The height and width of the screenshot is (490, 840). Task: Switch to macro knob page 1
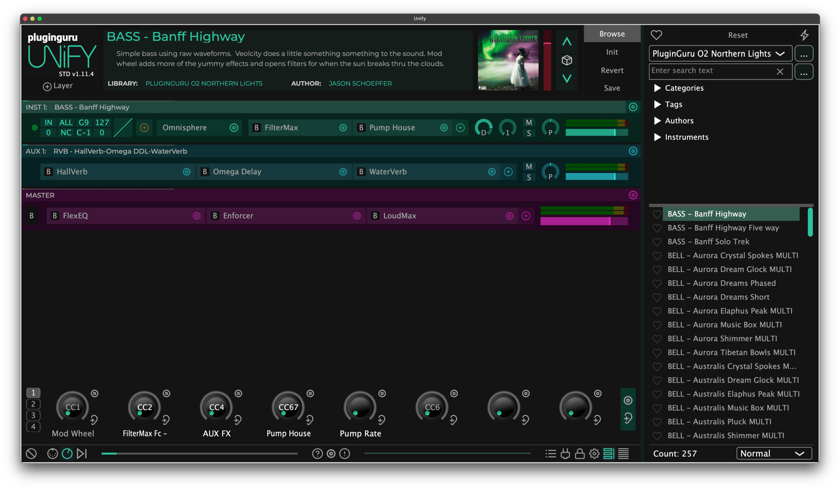pos(33,393)
